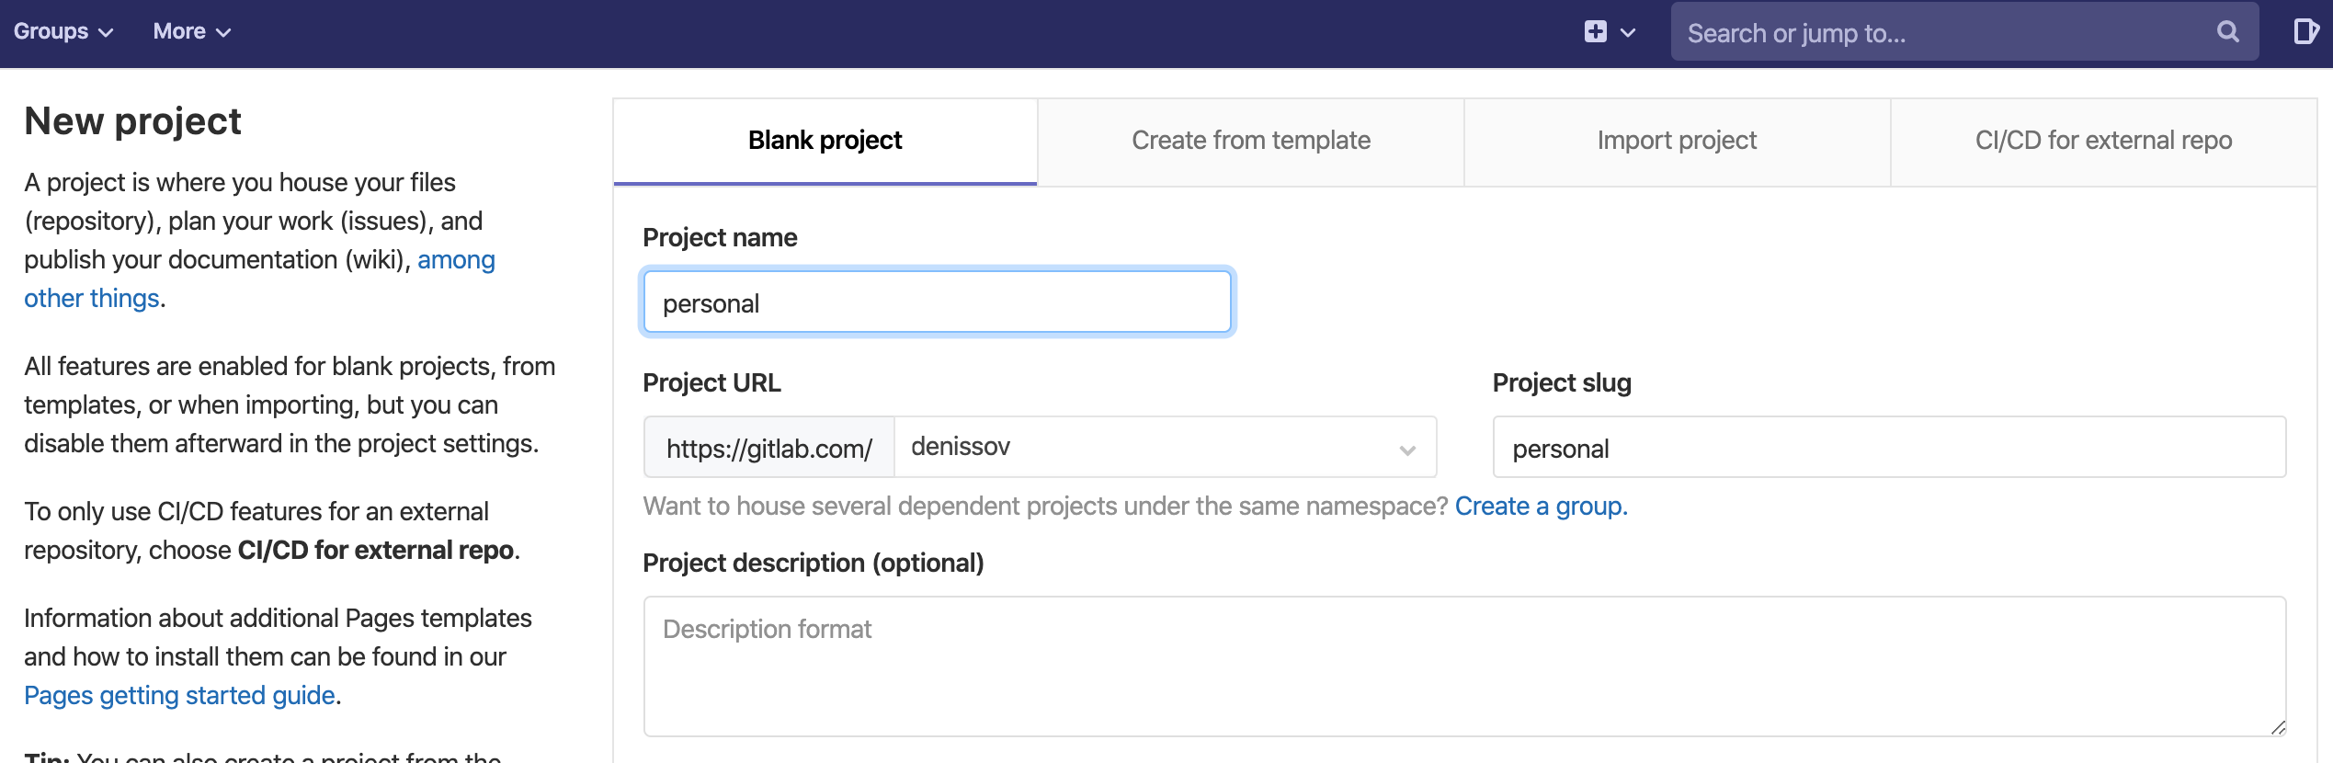The width and height of the screenshot is (2333, 763).
Task: Open the denissov namespace dropdown
Action: (x=1165, y=447)
